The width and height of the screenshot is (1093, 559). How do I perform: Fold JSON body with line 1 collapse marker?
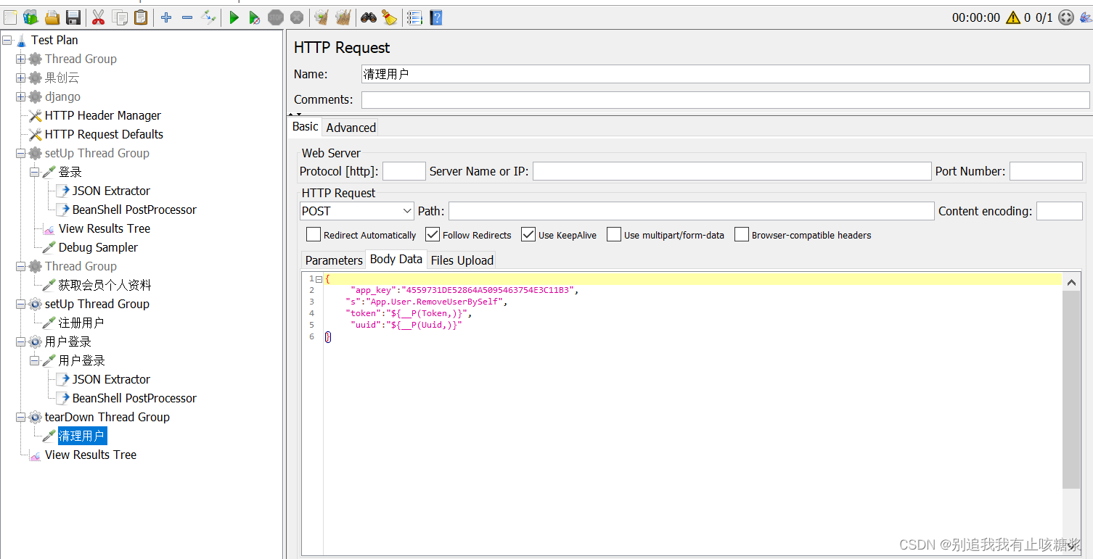click(x=319, y=279)
